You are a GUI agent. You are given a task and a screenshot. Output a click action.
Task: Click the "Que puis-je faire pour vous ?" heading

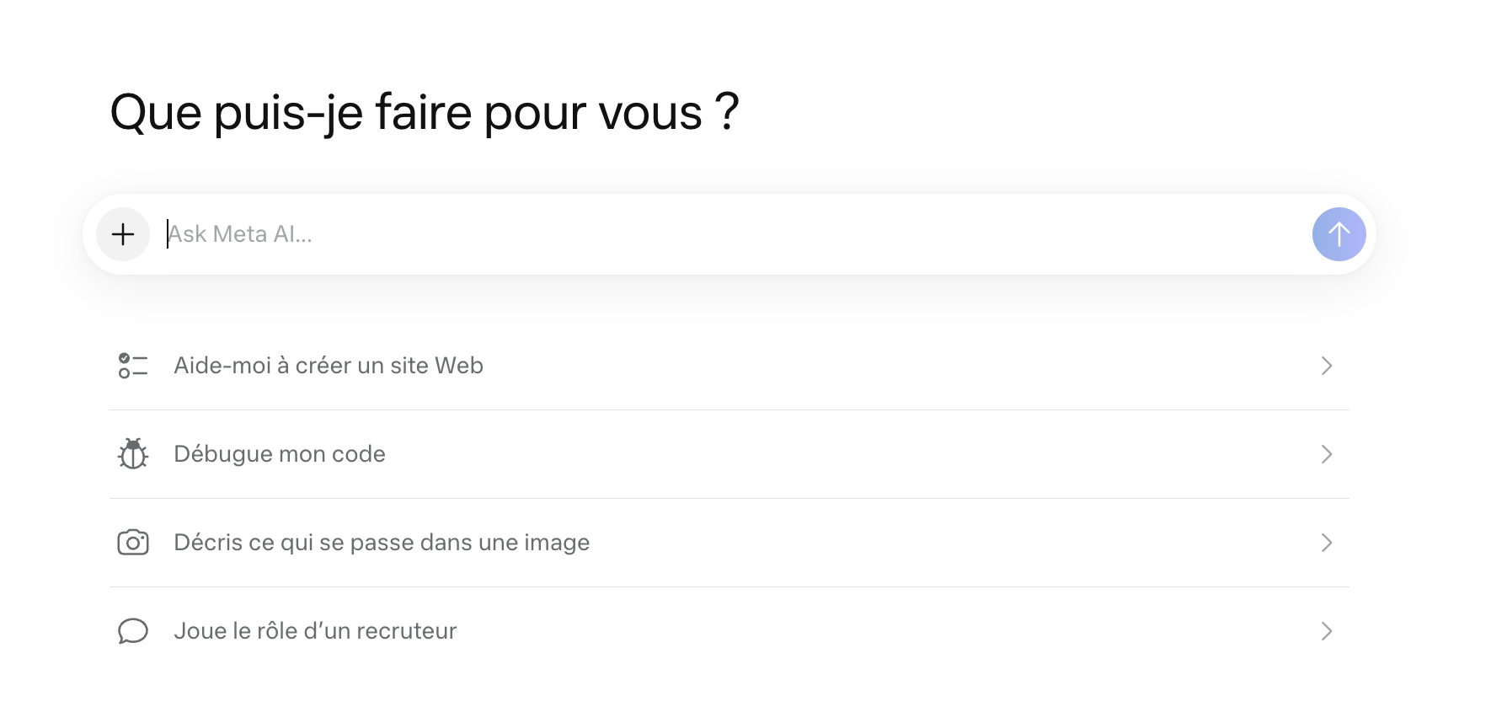click(x=425, y=112)
